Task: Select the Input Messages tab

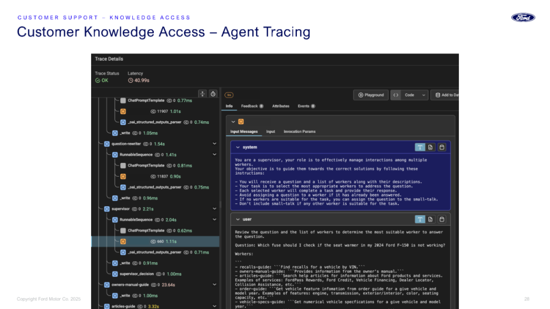Action: pyautogui.click(x=244, y=132)
